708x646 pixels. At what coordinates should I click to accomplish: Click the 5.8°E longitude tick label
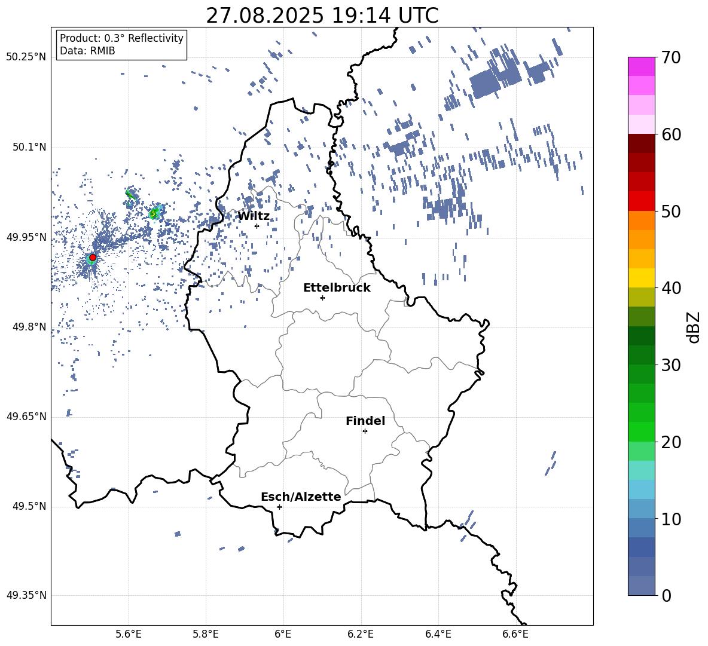(206, 634)
